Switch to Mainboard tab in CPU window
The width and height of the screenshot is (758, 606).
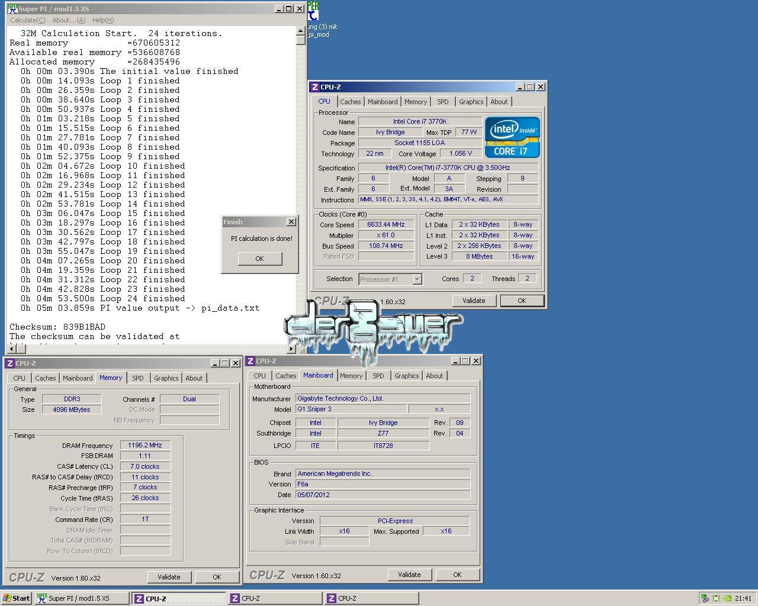383,102
